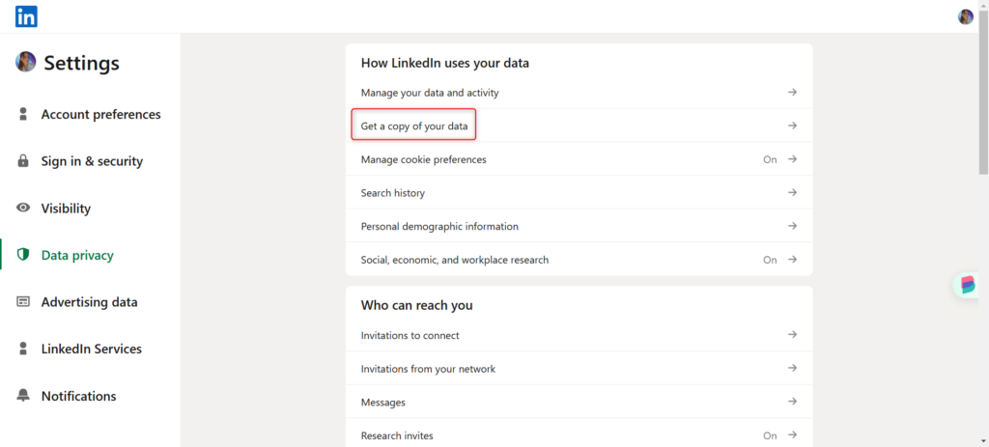The image size is (989, 447).
Task: Open Get a copy of your data
Action: pyautogui.click(x=579, y=126)
